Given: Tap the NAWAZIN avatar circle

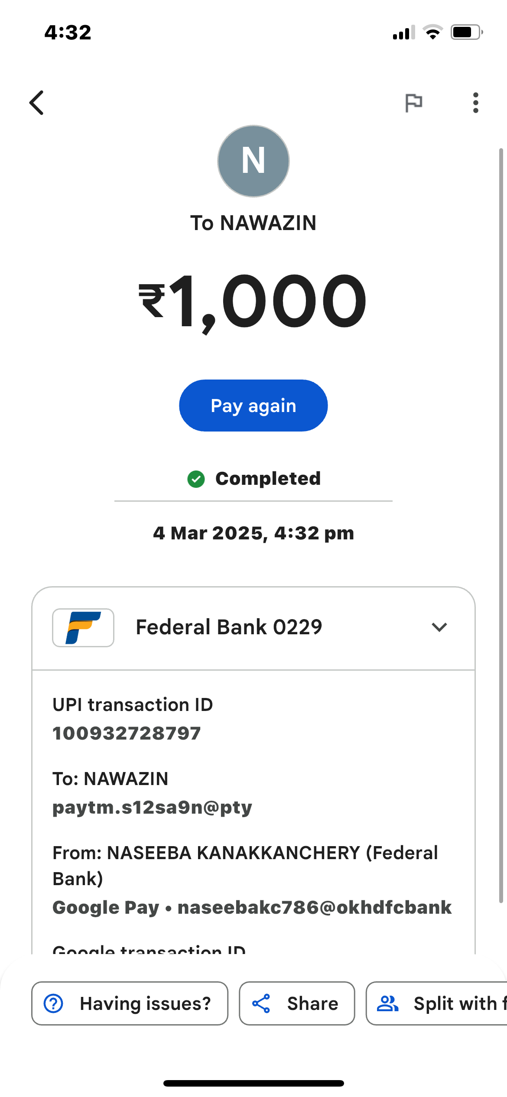Looking at the screenshot, I should click(x=253, y=161).
